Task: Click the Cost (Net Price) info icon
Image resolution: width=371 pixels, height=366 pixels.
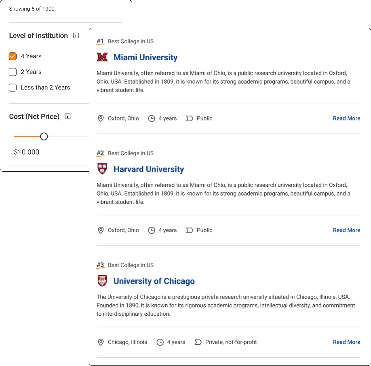Action: click(x=68, y=116)
